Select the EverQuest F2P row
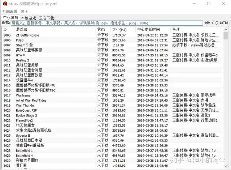The height and width of the screenshot is (170, 231). point(112,110)
